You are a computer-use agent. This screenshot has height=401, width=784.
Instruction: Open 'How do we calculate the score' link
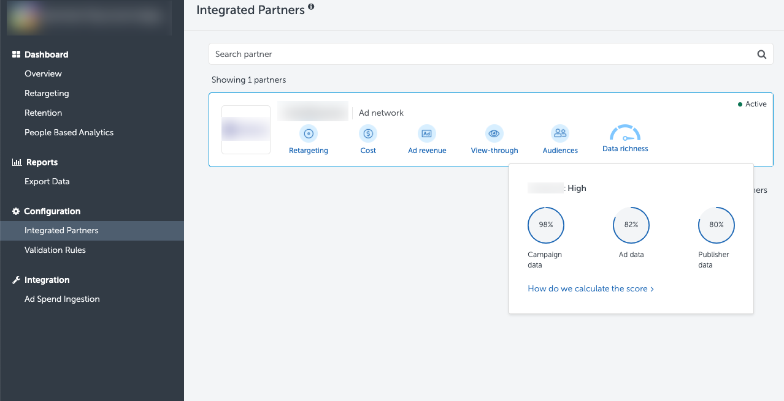591,288
